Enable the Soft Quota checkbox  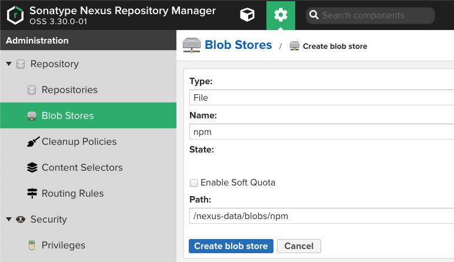pos(193,183)
